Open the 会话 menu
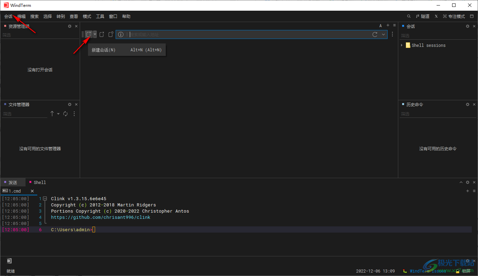Viewport: 478px width, 276px height. [8, 17]
